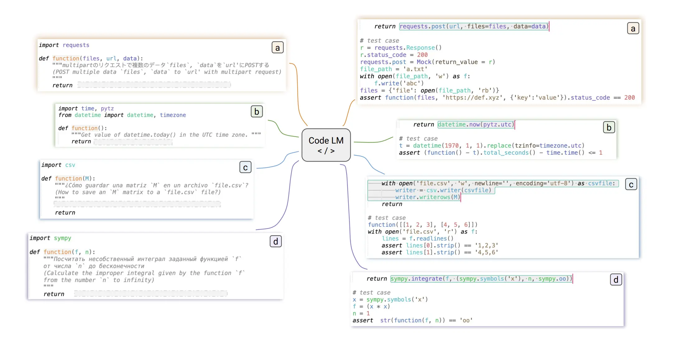
Task: Click '# test case' comment above 'r = requests.Response()'
Action: pyautogui.click(x=380, y=41)
